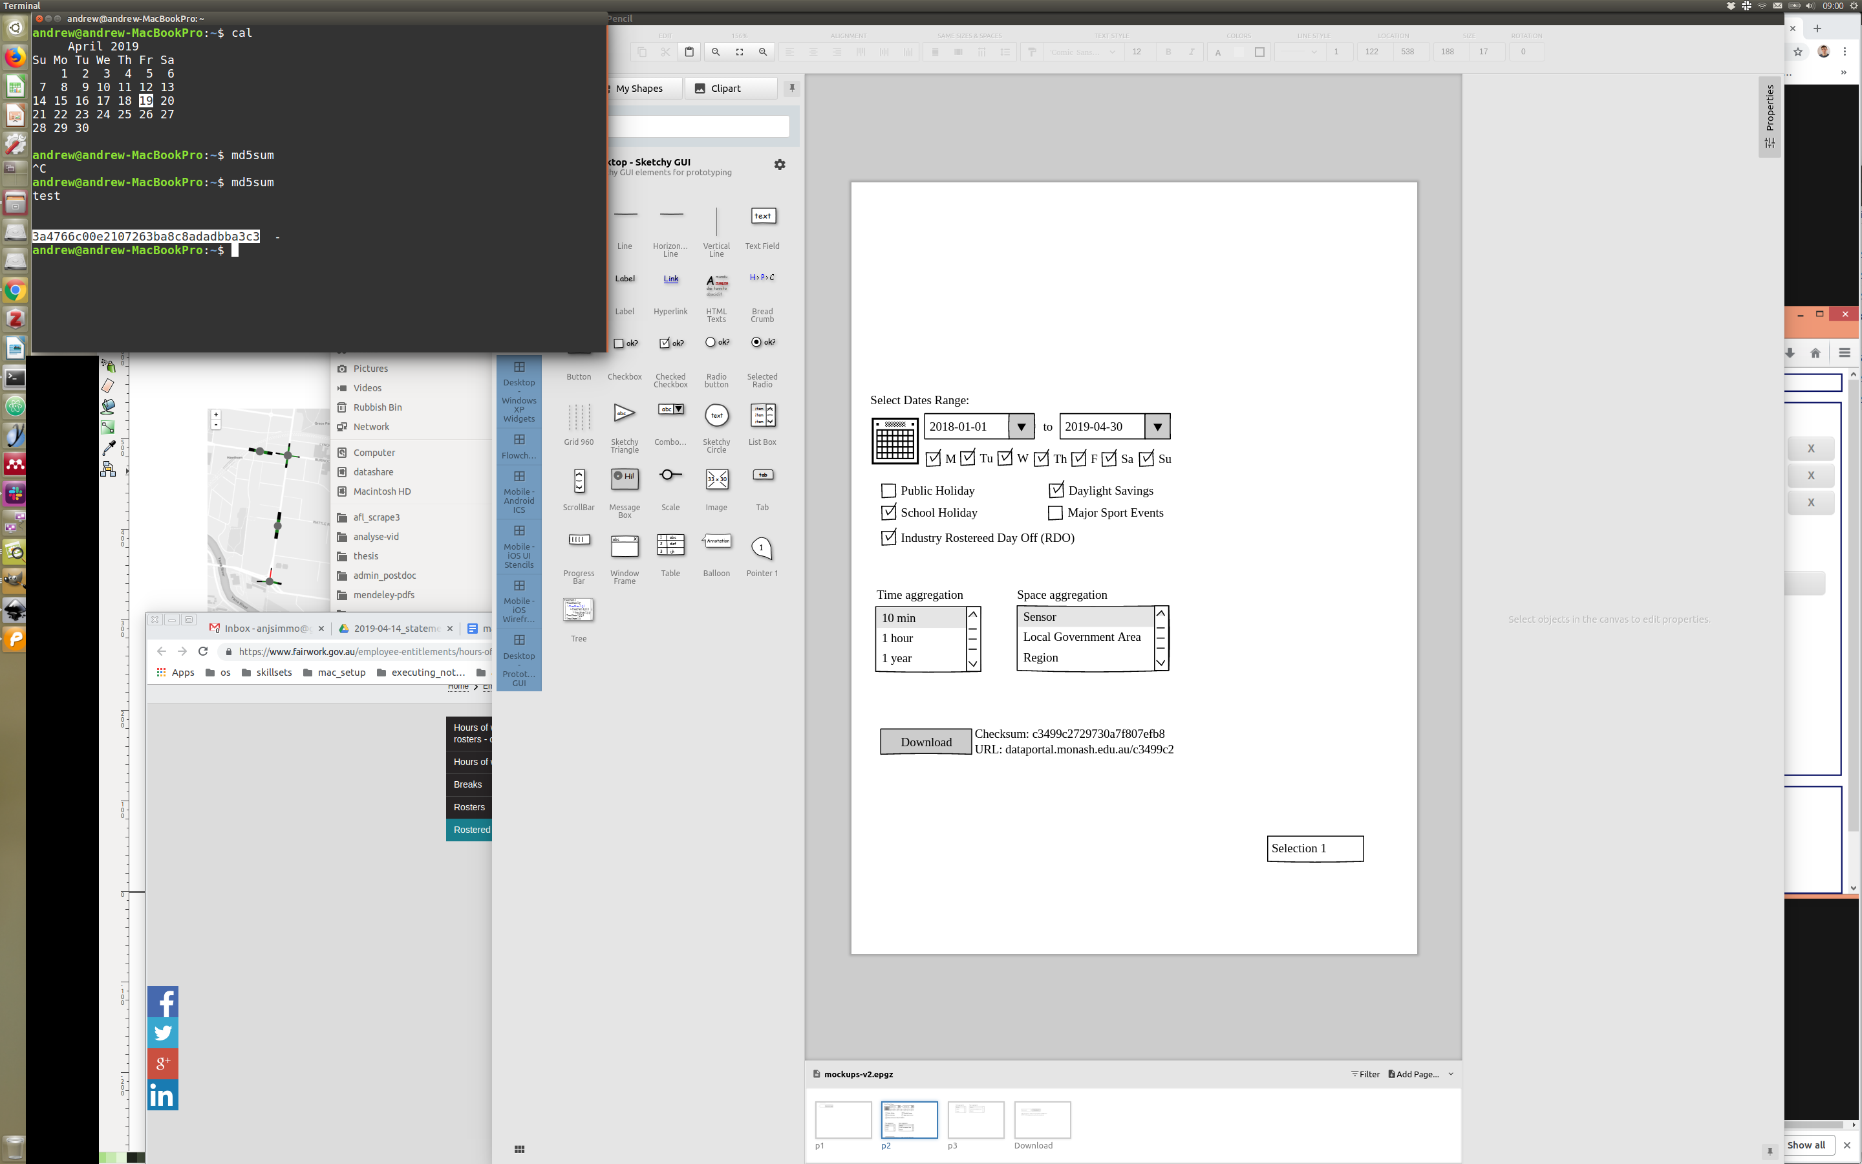Pick the Sketchy Circle stencil
Image resolution: width=1862 pixels, height=1164 pixels.
[716, 416]
